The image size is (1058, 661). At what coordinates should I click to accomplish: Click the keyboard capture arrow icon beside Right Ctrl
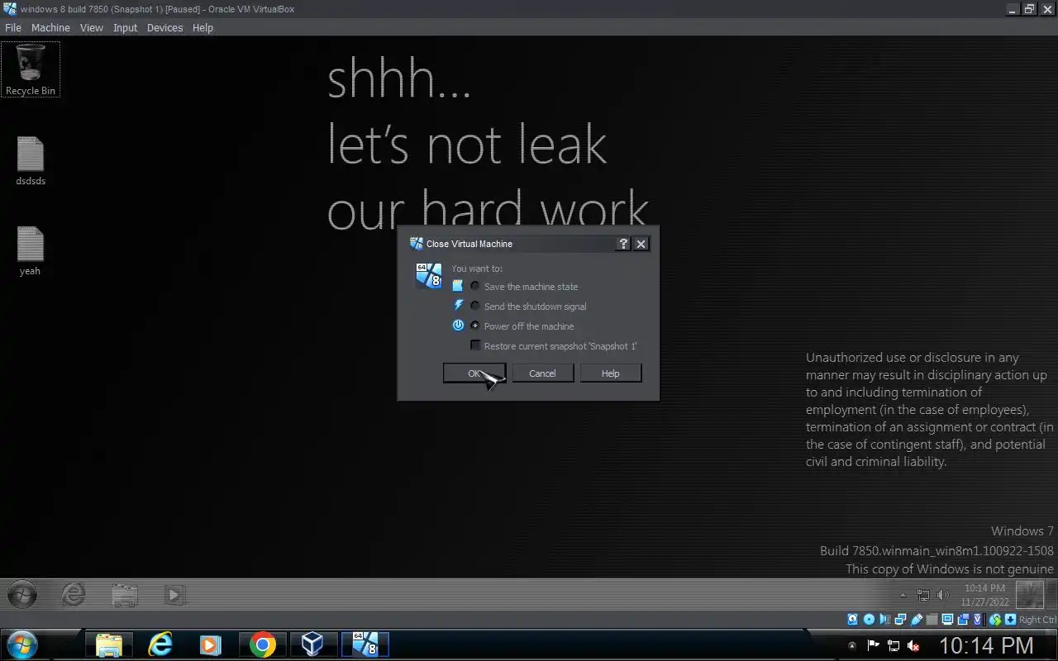[1010, 620]
